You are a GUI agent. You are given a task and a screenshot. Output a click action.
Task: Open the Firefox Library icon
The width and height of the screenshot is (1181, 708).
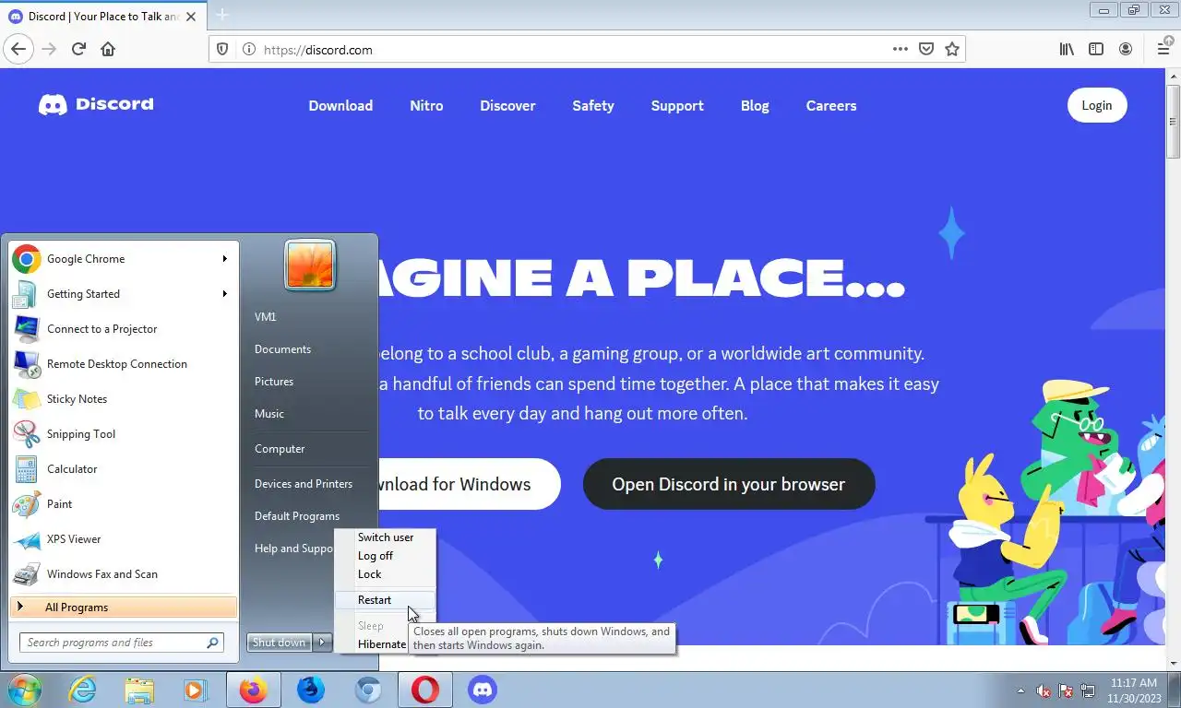click(1067, 49)
